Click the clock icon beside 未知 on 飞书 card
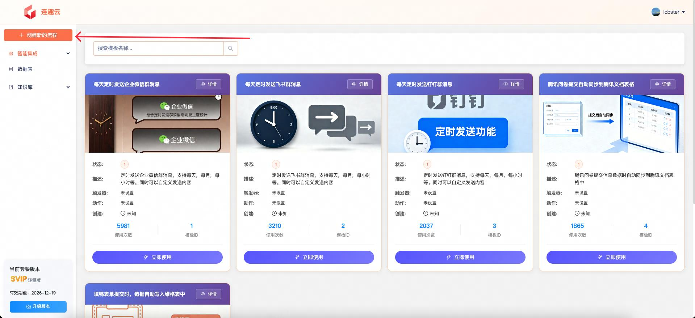Screen dimensions: 695x318 [x=274, y=213]
